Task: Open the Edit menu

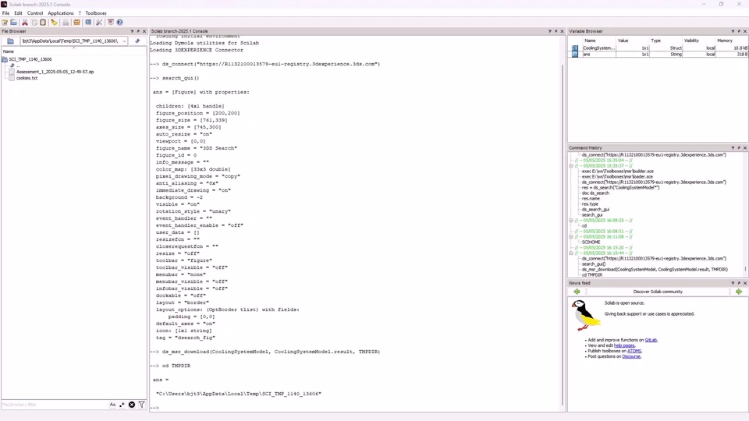Action: 18,13
